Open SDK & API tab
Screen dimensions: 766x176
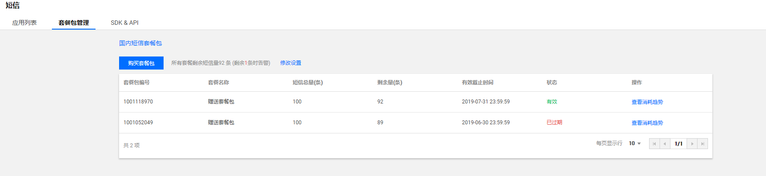(x=125, y=23)
